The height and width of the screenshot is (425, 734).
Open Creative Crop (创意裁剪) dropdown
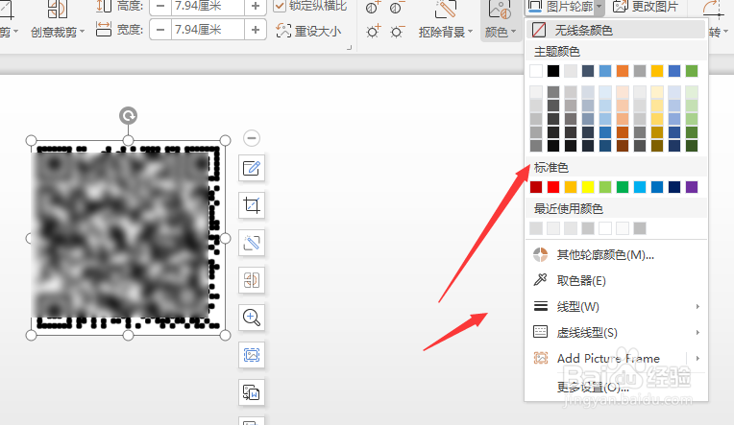tap(58, 32)
